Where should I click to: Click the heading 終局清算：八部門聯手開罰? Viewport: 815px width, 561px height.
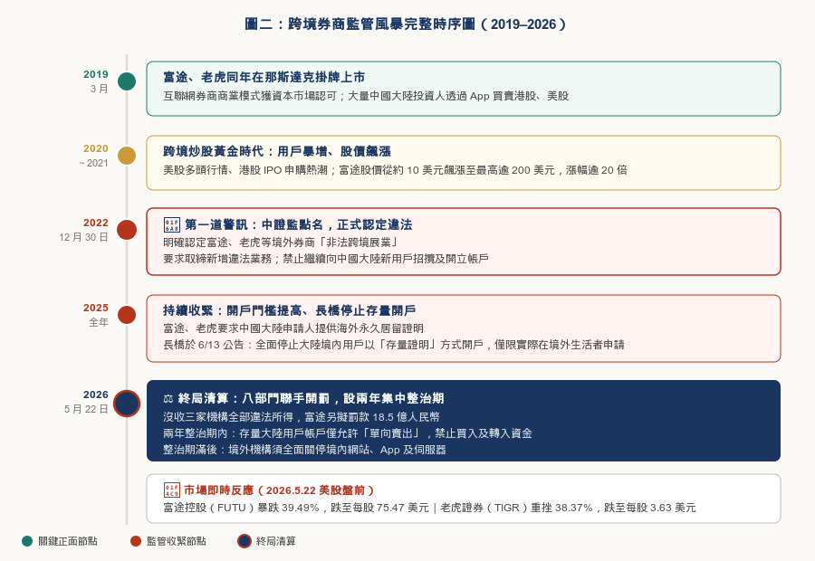click(x=311, y=398)
